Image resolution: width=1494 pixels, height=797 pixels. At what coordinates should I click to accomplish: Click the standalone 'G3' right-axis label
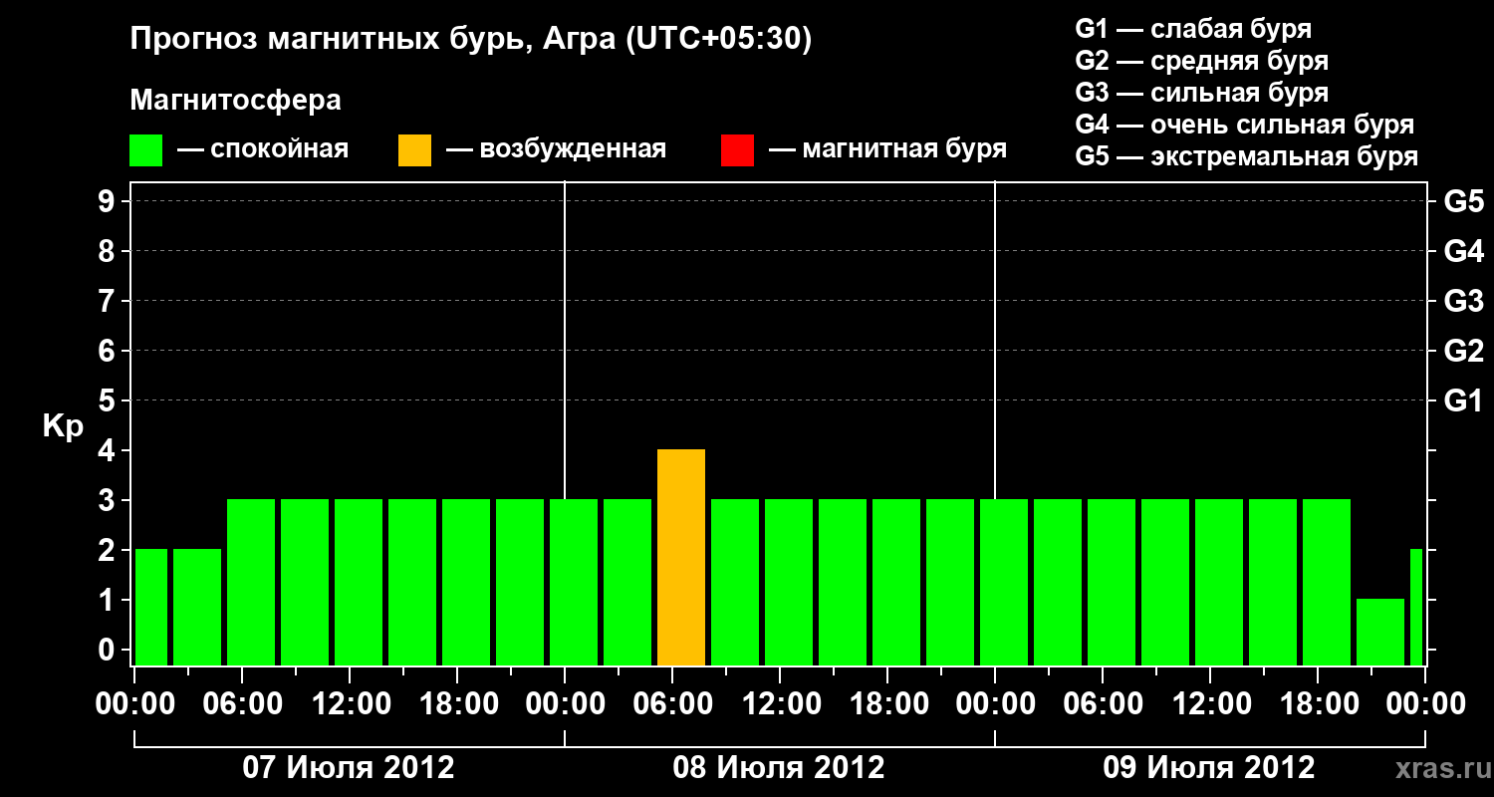point(1464,302)
